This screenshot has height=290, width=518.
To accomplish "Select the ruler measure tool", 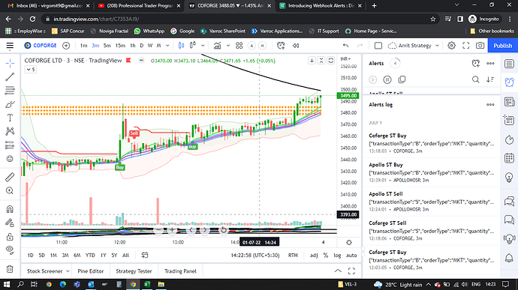I will (10, 177).
